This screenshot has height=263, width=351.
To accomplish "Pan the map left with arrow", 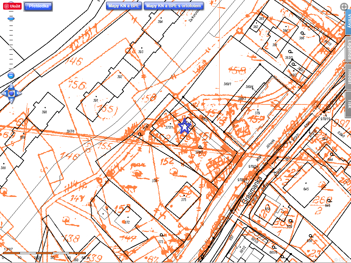I will tap(4, 93).
